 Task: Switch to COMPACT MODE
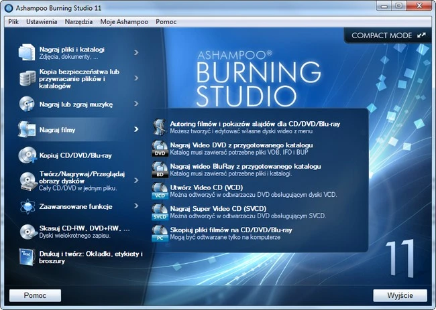(x=388, y=35)
